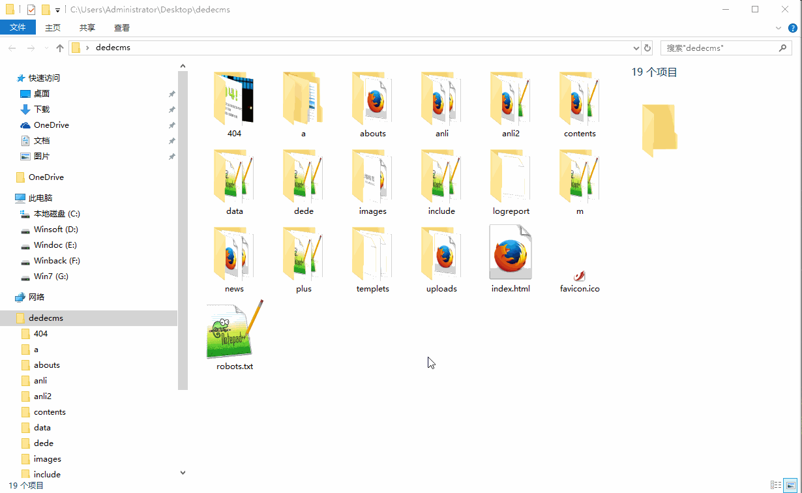Open the Customize Quick Access Toolbar dropdown

click(x=57, y=10)
